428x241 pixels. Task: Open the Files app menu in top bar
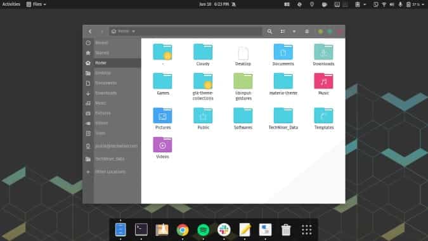click(x=36, y=4)
